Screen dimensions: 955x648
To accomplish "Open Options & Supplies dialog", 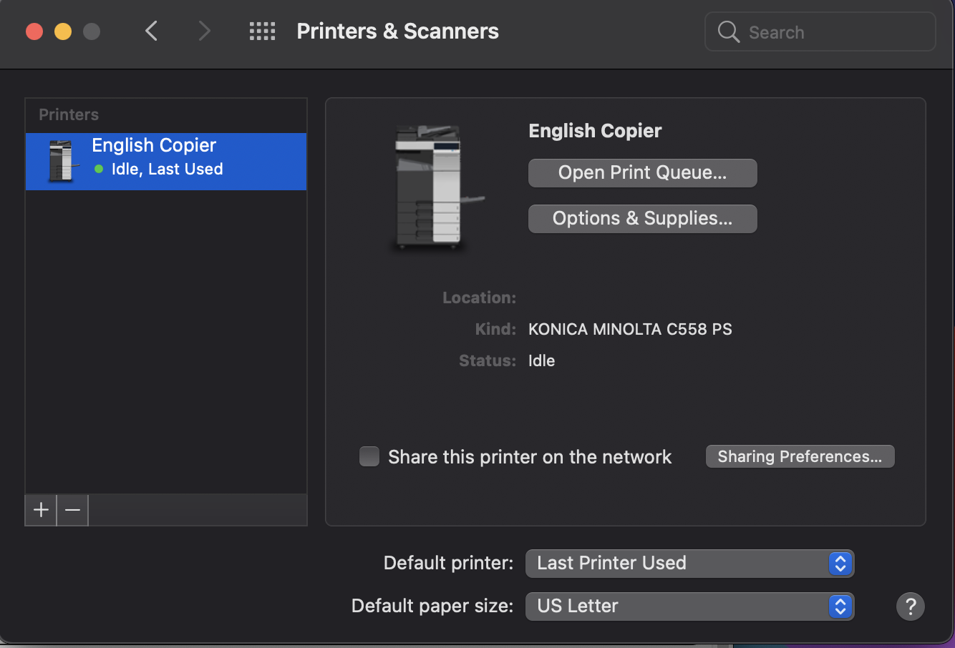I will pos(642,219).
